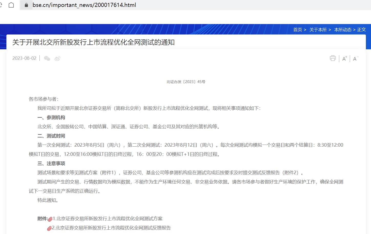Click the heading 二、测试时间

tap(51, 136)
